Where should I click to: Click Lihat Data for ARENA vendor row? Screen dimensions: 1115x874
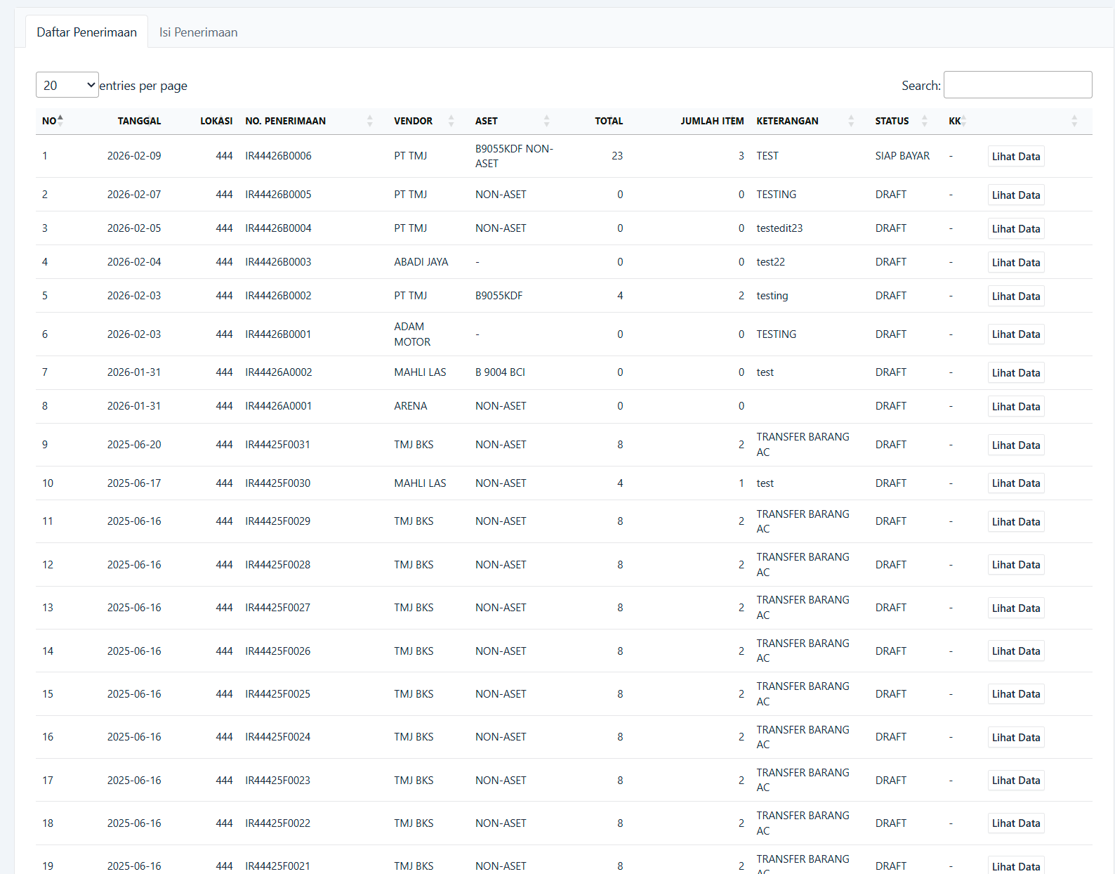pos(1015,406)
